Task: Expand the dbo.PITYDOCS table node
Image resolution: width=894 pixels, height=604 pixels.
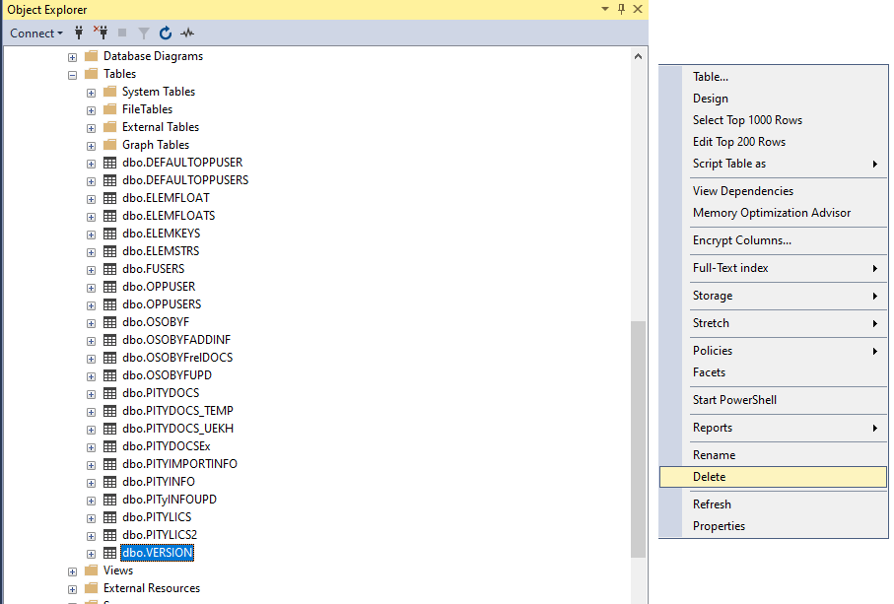Action: click(91, 393)
